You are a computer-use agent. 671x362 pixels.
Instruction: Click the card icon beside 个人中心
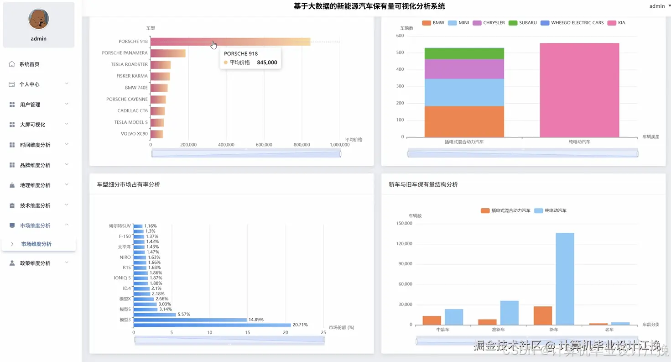(12, 84)
